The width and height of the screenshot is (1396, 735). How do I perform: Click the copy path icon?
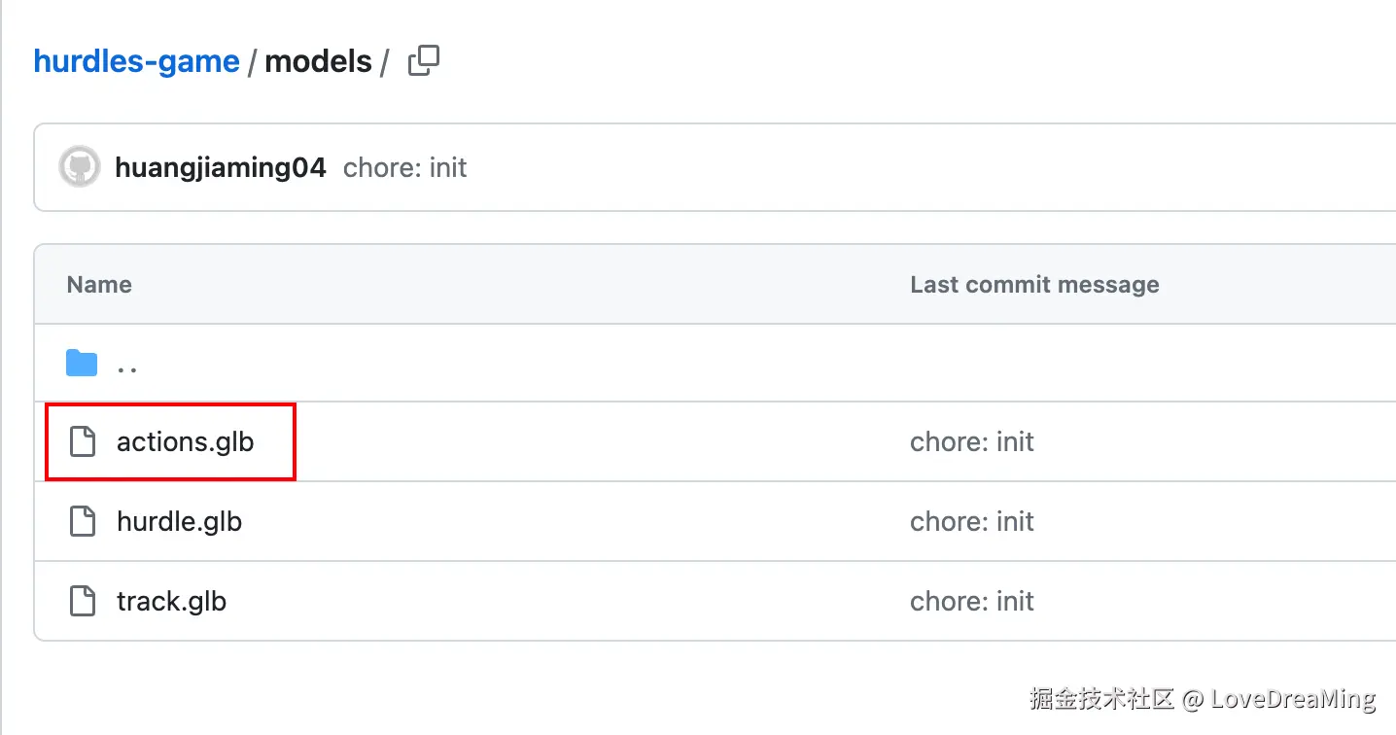424,61
